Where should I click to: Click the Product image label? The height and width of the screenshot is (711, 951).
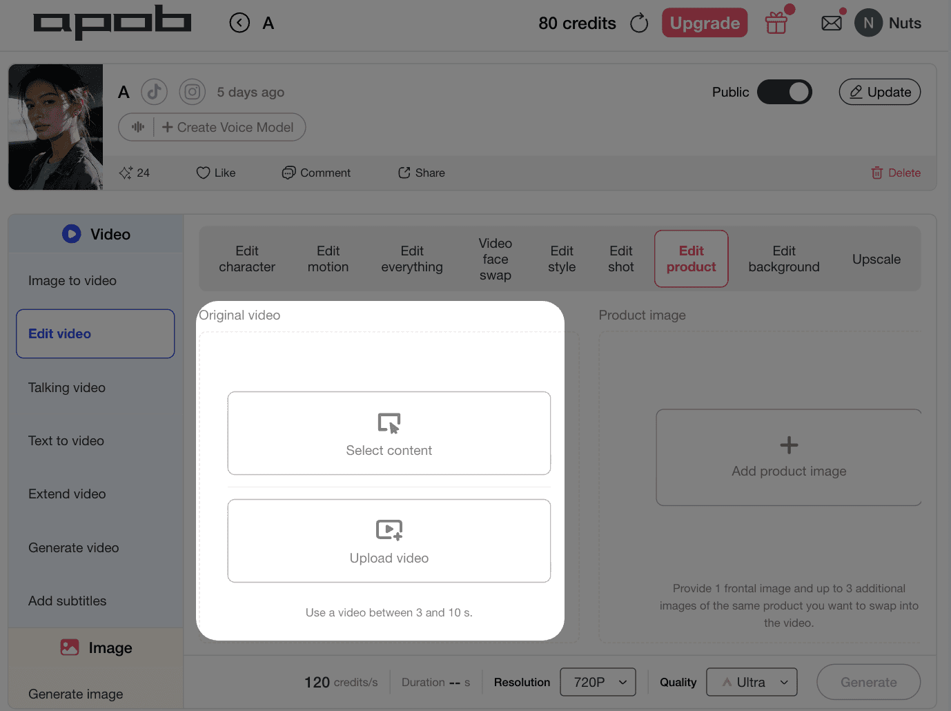[643, 315]
